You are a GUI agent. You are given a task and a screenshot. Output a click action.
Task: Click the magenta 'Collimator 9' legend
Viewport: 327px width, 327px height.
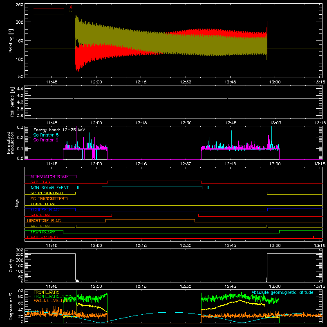point(46,140)
